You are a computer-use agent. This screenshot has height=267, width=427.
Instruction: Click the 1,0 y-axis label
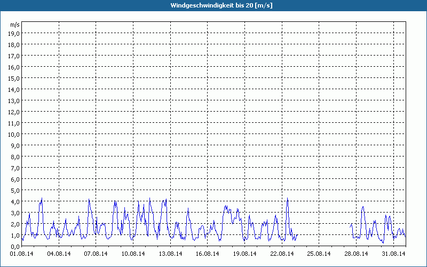[15, 235]
